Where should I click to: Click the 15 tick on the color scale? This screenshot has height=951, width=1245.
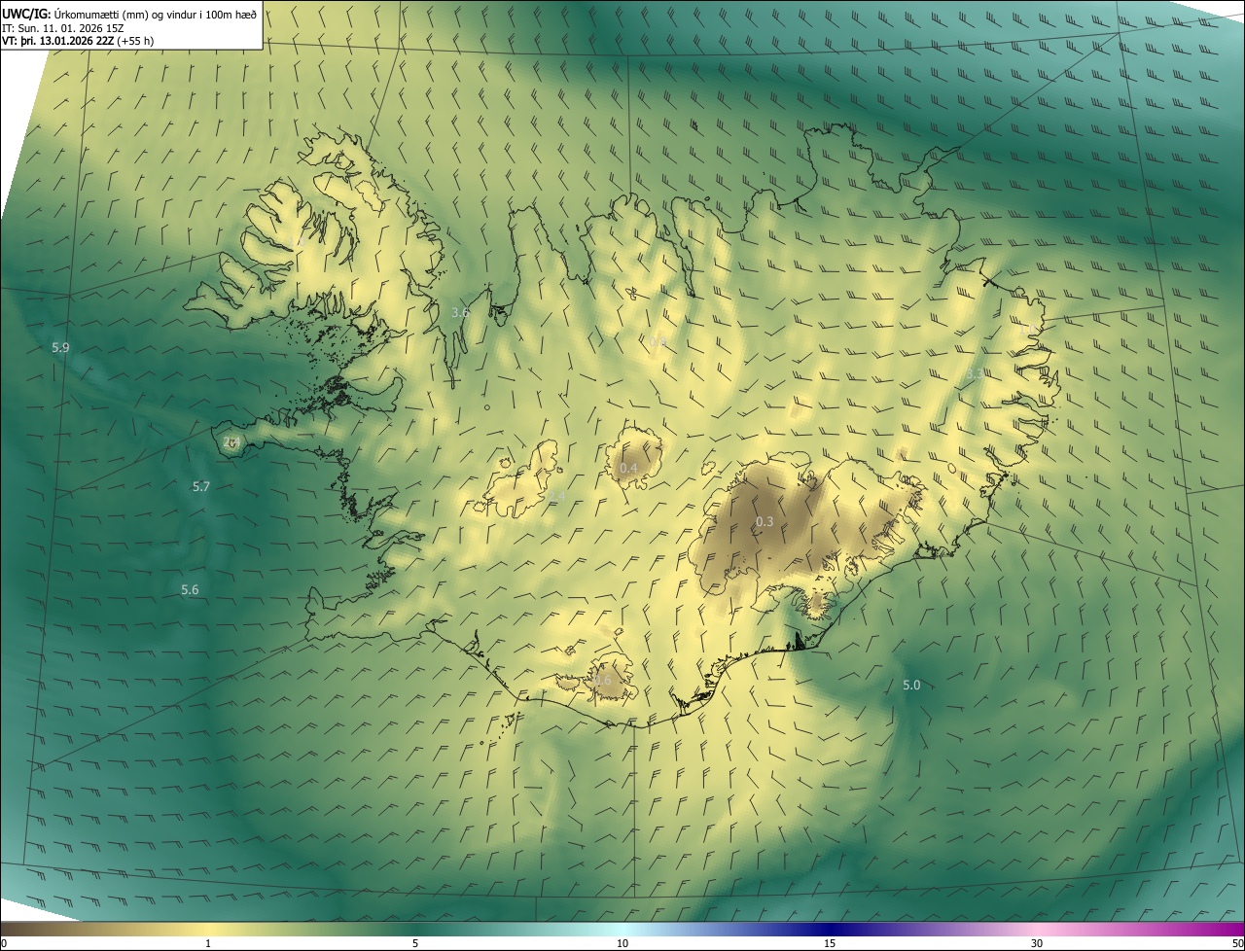pyautogui.click(x=830, y=943)
